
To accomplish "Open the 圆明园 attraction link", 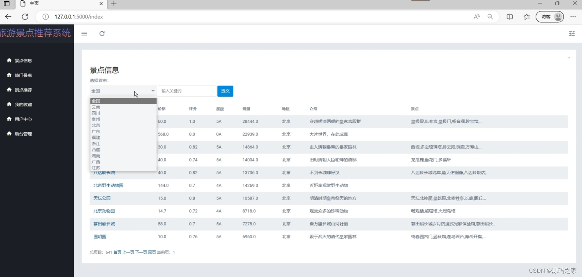I will [x=100, y=237].
